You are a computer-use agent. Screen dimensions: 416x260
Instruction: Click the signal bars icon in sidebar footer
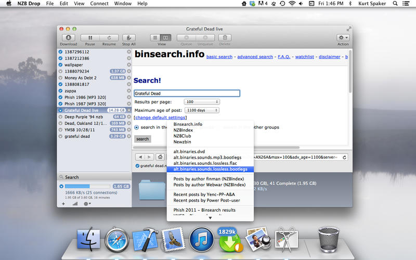click(75, 204)
